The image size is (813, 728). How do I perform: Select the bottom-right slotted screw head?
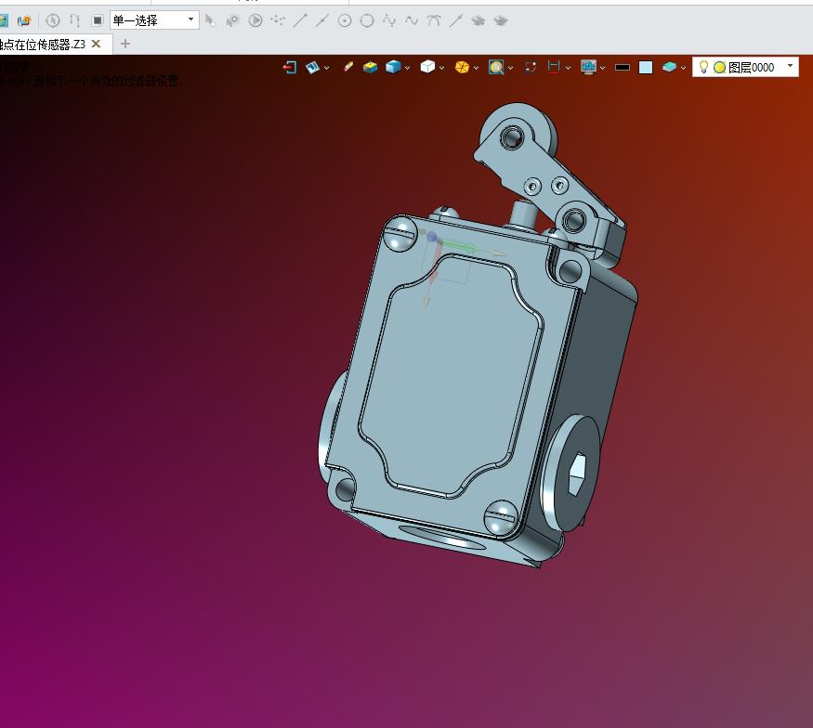(x=501, y=516)
